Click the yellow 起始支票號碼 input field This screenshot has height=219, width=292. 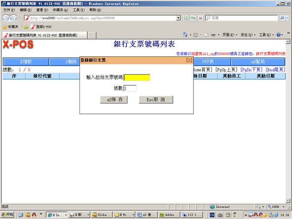coord(137,77)
